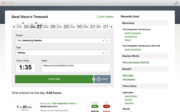Open the Task dropdown arrow
The image size is (180, 112).
click(108, 53)
